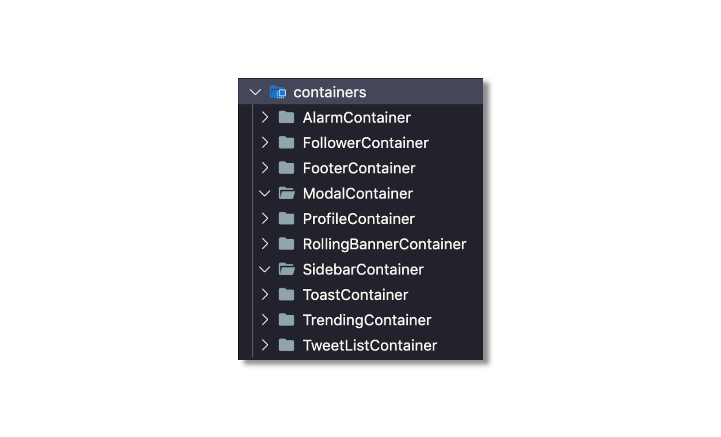Click the containers source folder icon

(x=278, y=92)
